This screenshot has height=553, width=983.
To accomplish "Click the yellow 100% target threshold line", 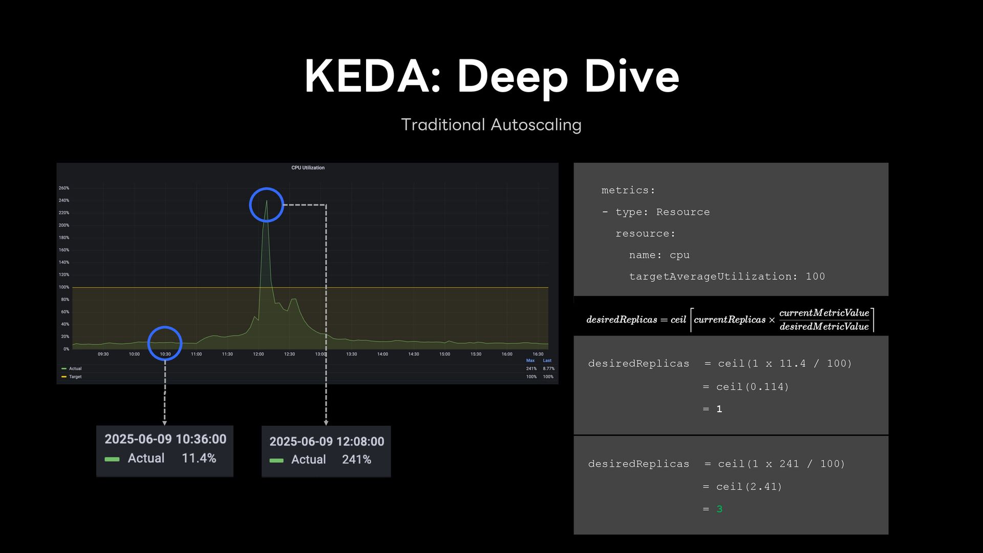I will (x=310, y=287).
